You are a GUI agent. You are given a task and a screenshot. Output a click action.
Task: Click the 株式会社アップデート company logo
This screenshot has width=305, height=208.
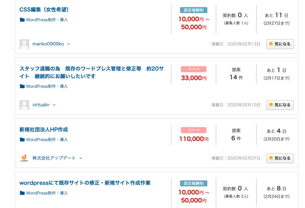pyautogui.click(x=24, y=158)
